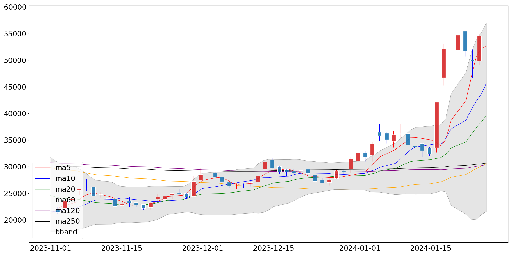
Task: Click the tall blue candlestick near 55000
Action: click(x=465, y=41)
